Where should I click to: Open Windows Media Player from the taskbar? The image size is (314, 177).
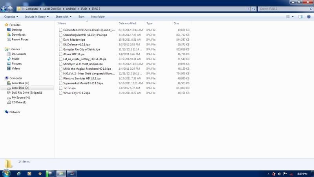29,173
